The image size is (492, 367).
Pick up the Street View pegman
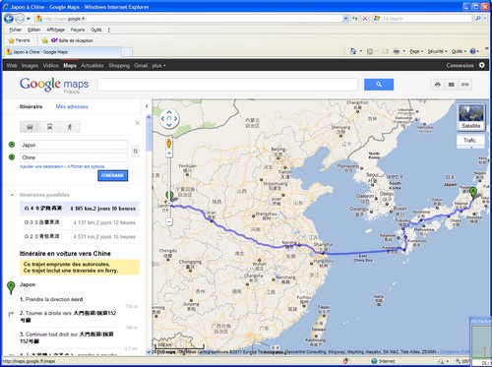point(169,144)
